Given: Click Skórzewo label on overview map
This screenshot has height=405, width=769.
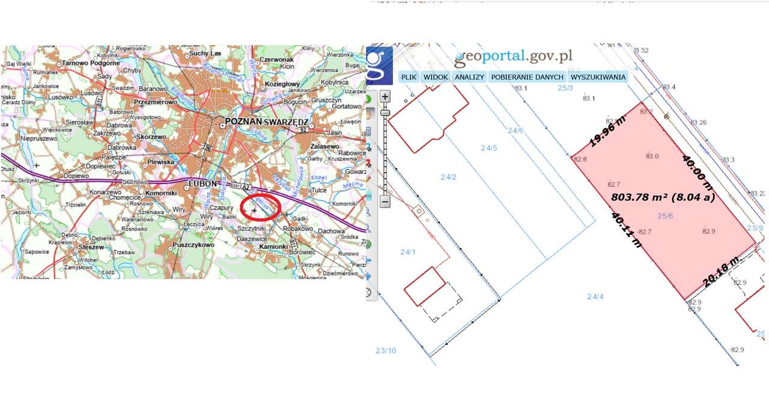Looking at the screenshot, I should click(151, 137).
